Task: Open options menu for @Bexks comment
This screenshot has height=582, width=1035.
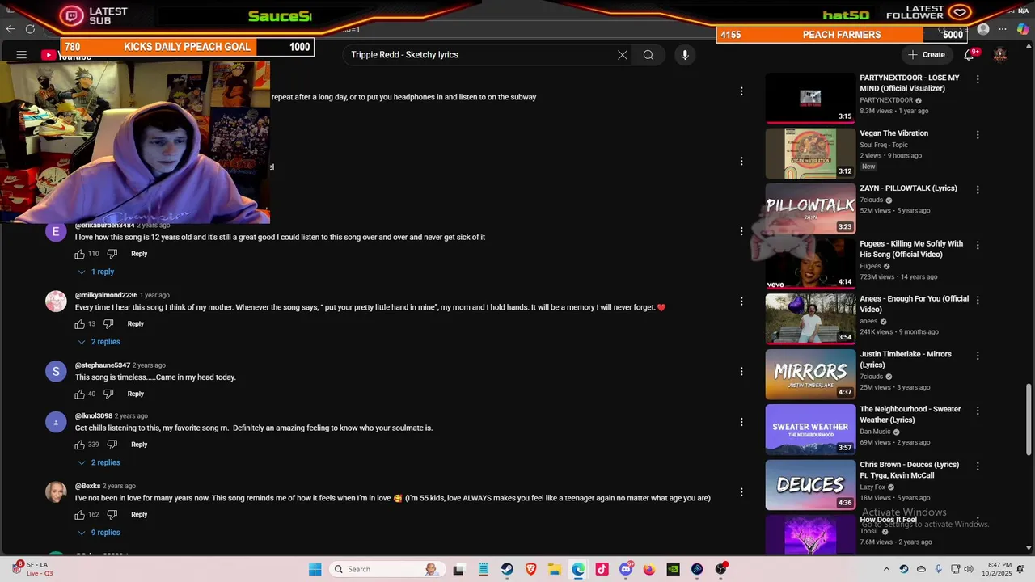Action: click(741, 492)
